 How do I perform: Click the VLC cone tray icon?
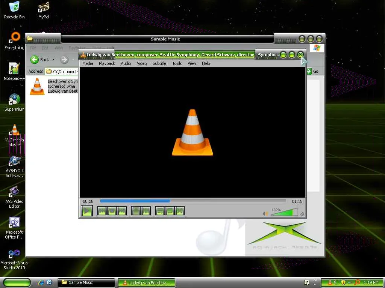click(x=330, y=282)
